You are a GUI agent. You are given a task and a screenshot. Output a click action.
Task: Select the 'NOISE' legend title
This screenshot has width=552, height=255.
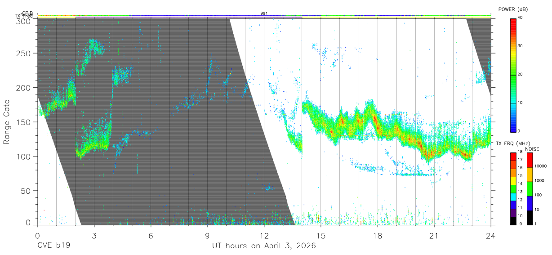click(532, 149)
